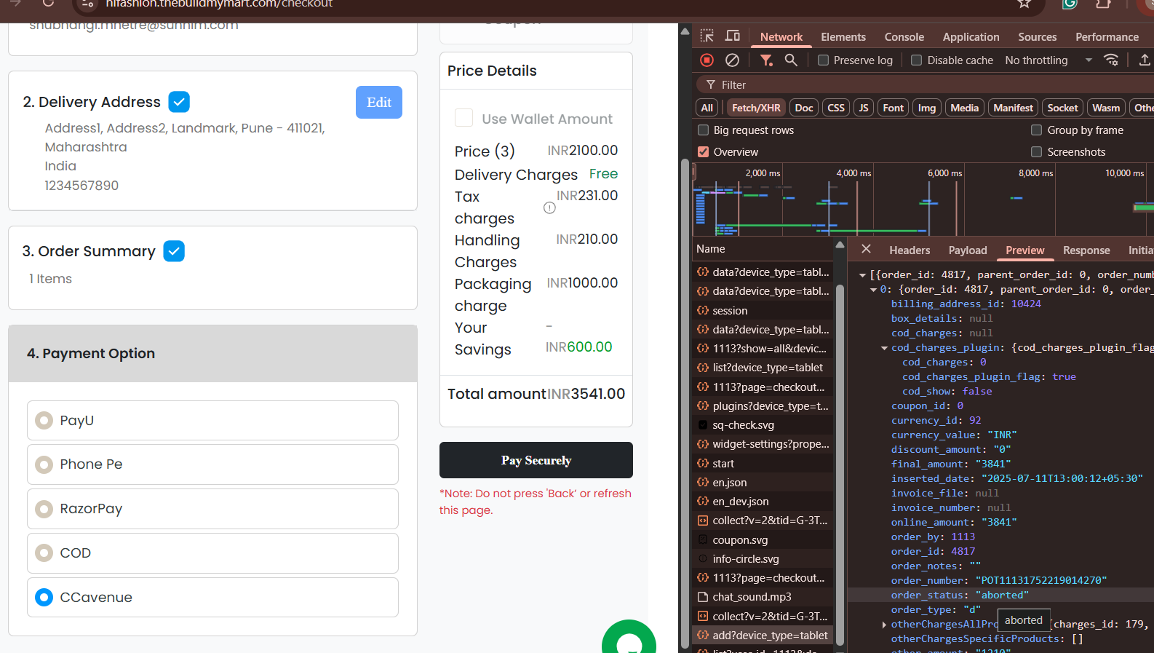Image resolution: width=1154 pixels, height=653 pixels.
Task: Click the chat_sound.mp3 file icon
Action: pos(703,597)
